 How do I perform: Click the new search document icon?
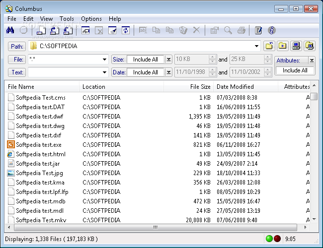[41, 30]
